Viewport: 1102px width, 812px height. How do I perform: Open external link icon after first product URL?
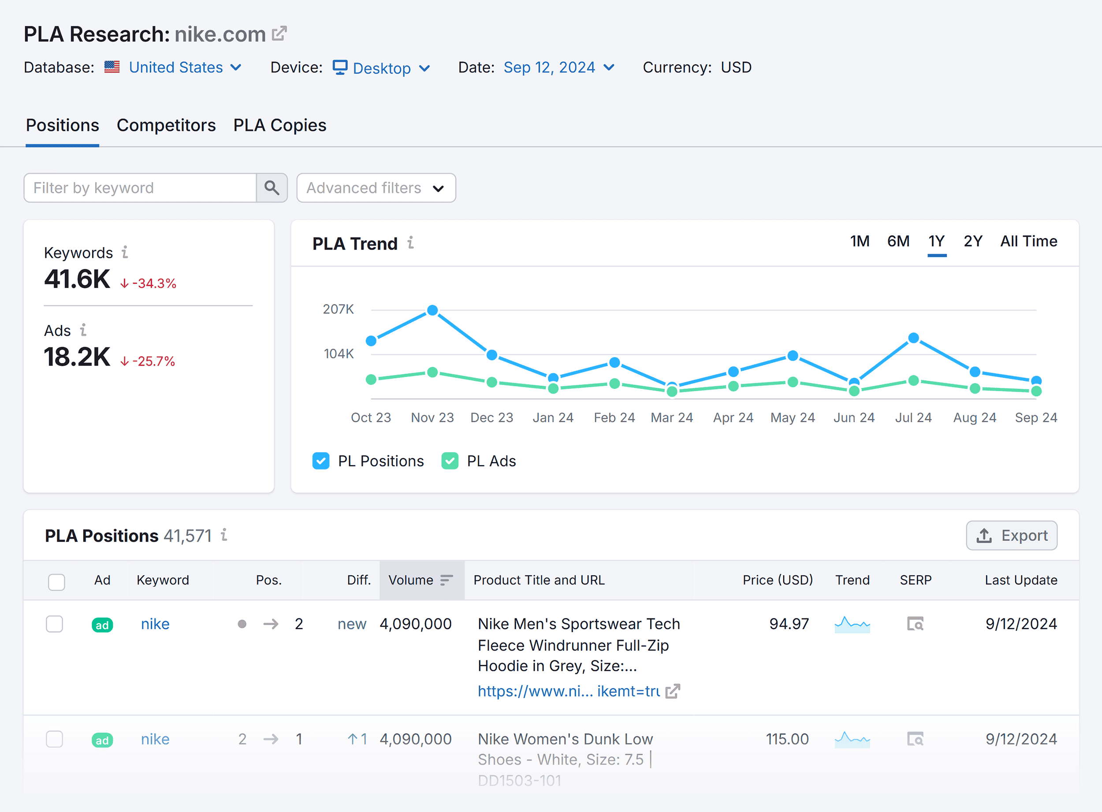click(672, 691)
